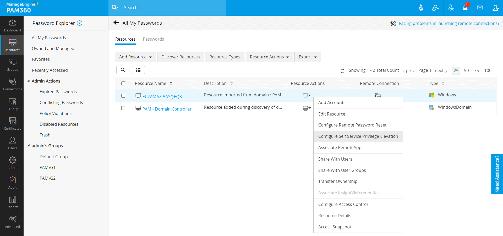503x236 pixels.
Task: Open the SSH Keys sidebar icon
Action: (x=12, y=104)
